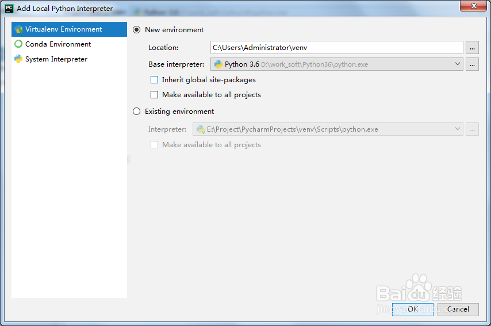Screen dimensions: 491x326
Task: Open the existing Interpreter dropdown
Action: (328, 129)
